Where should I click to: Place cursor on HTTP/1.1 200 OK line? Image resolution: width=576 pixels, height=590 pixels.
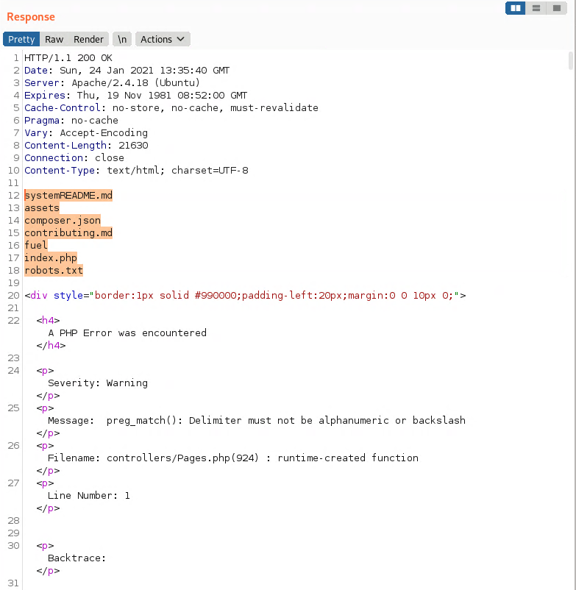click(x=68, y=57)
